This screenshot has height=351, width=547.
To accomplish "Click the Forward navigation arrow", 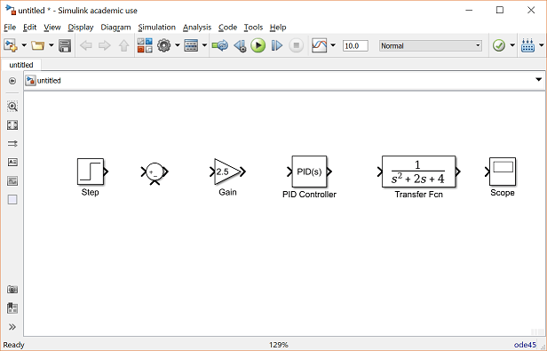I will pos(104,45).
